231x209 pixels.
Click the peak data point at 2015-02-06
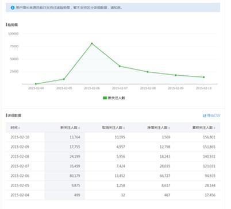pyautogui.click(x=92, y=44)
